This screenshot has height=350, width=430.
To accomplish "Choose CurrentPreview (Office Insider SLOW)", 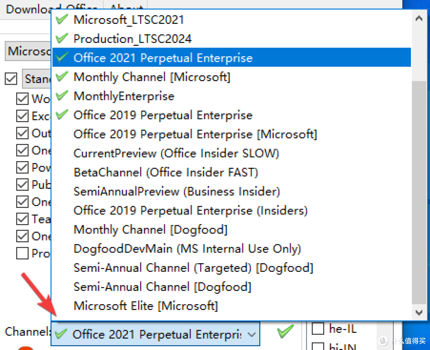I will pyautogui.click(x=231, y=153).
